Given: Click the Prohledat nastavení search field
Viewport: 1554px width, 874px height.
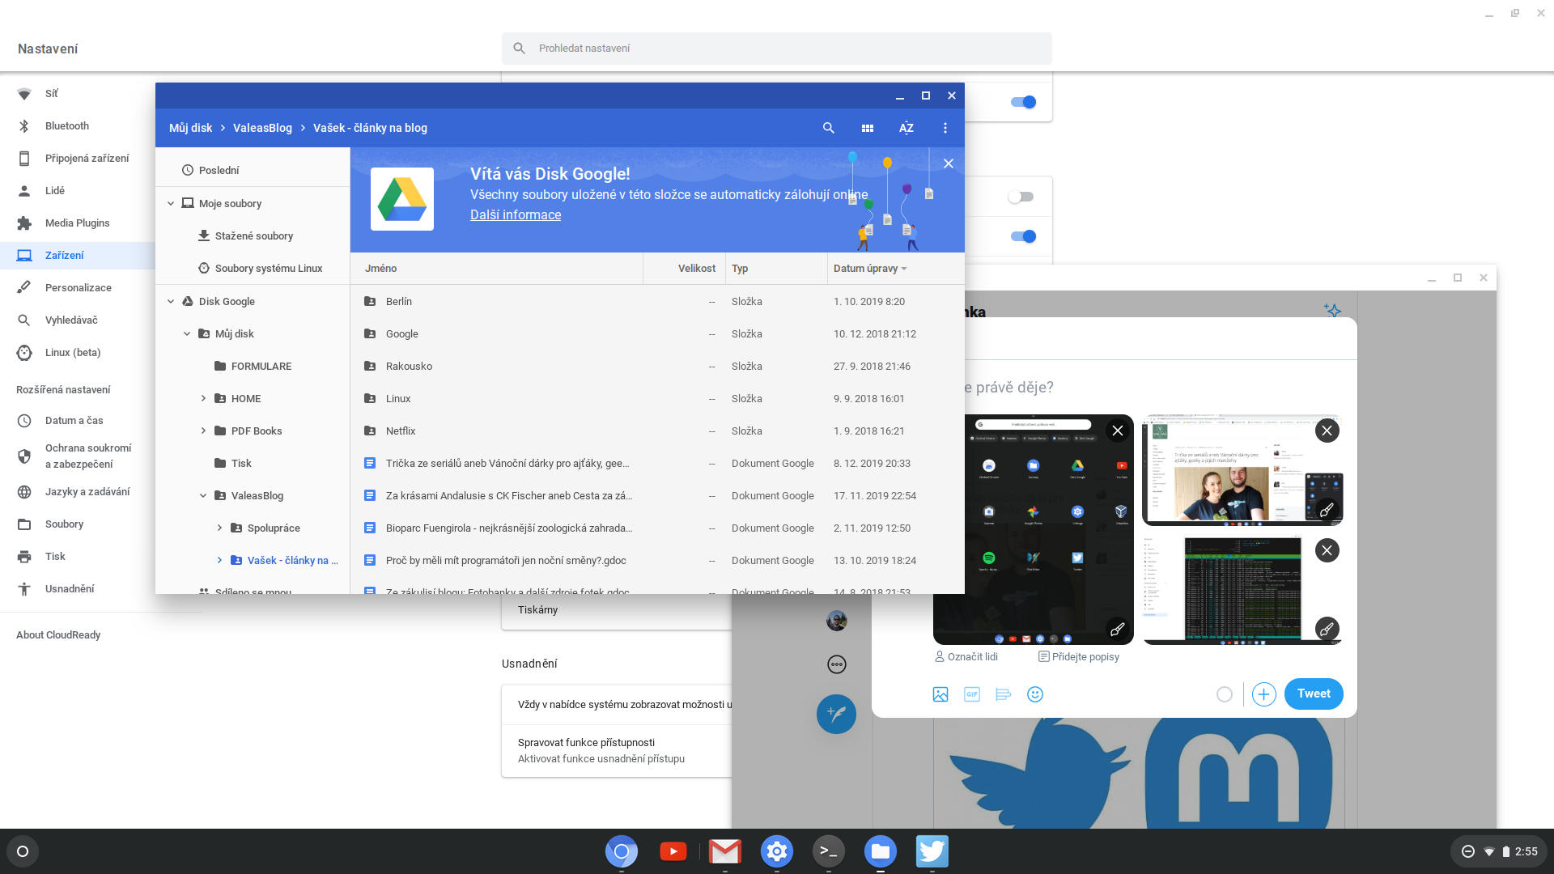Looking at the screenshot, I should [x=777, y=49].
